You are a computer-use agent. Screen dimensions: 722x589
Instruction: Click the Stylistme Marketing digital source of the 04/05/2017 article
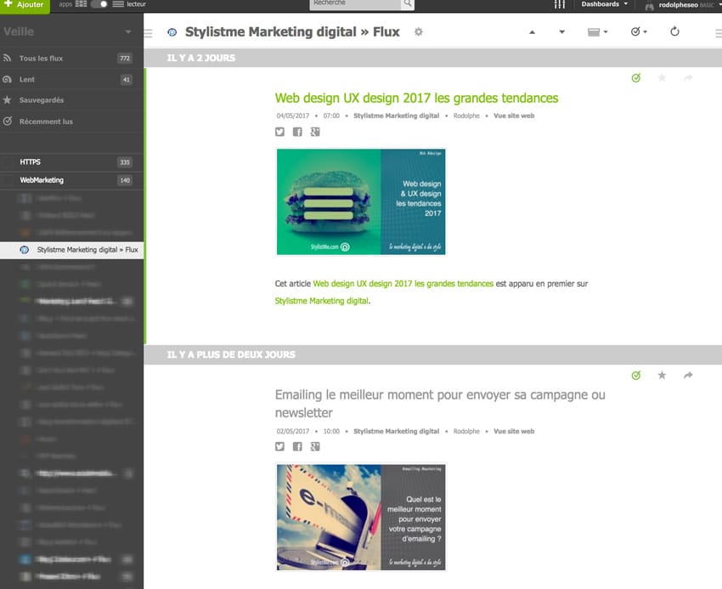tap(396, 116)
